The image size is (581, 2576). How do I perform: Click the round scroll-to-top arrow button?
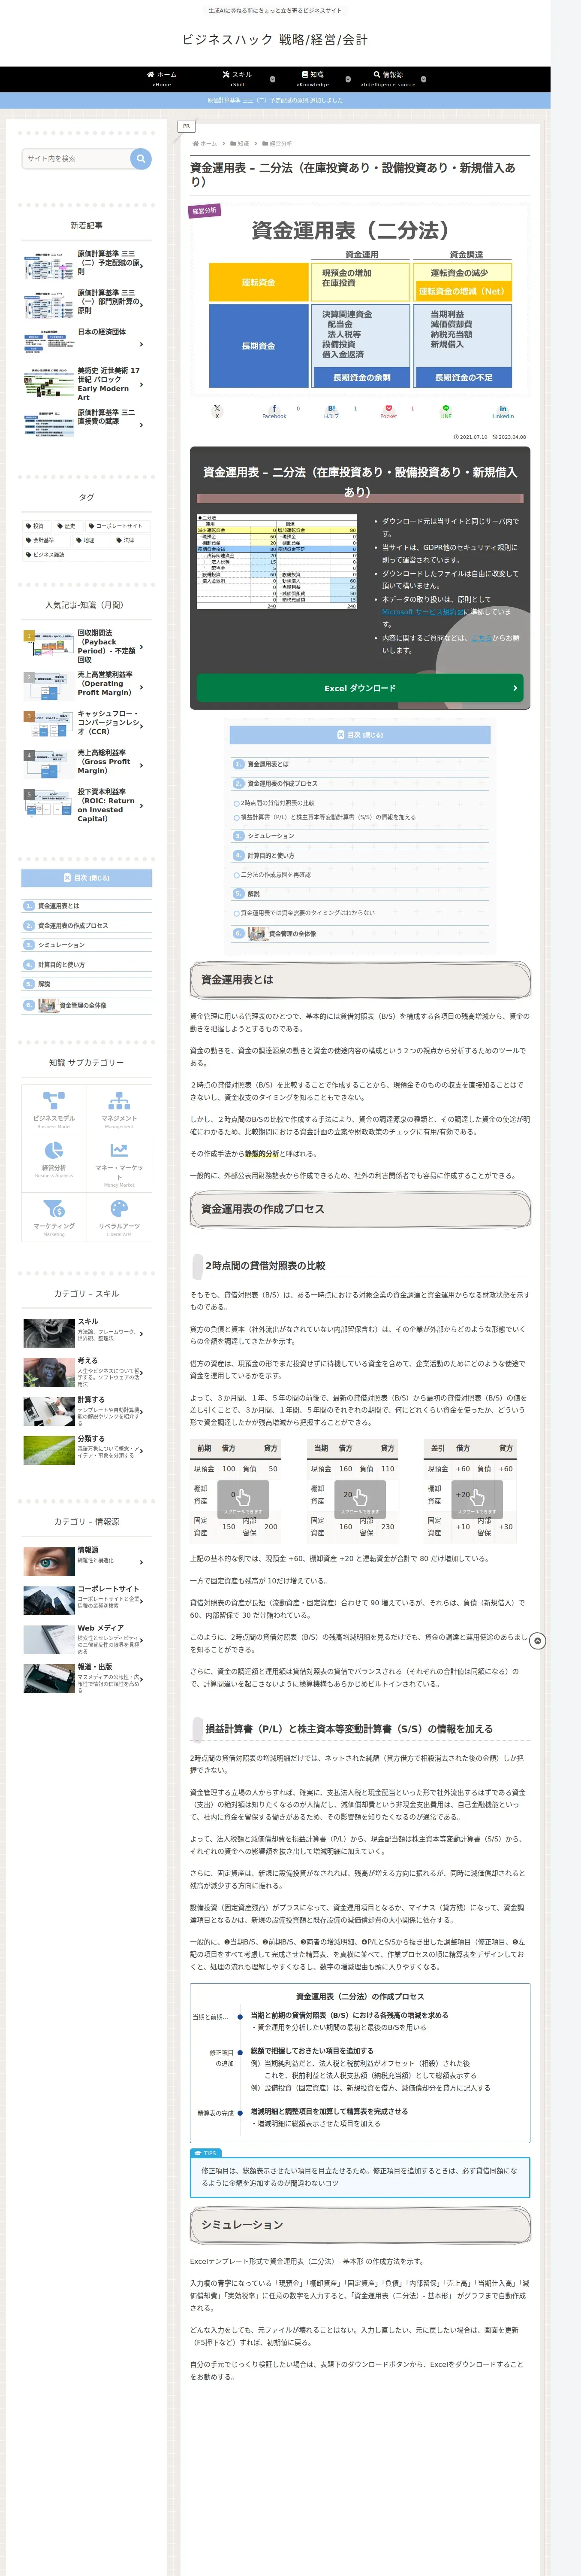click(538, 1641)
